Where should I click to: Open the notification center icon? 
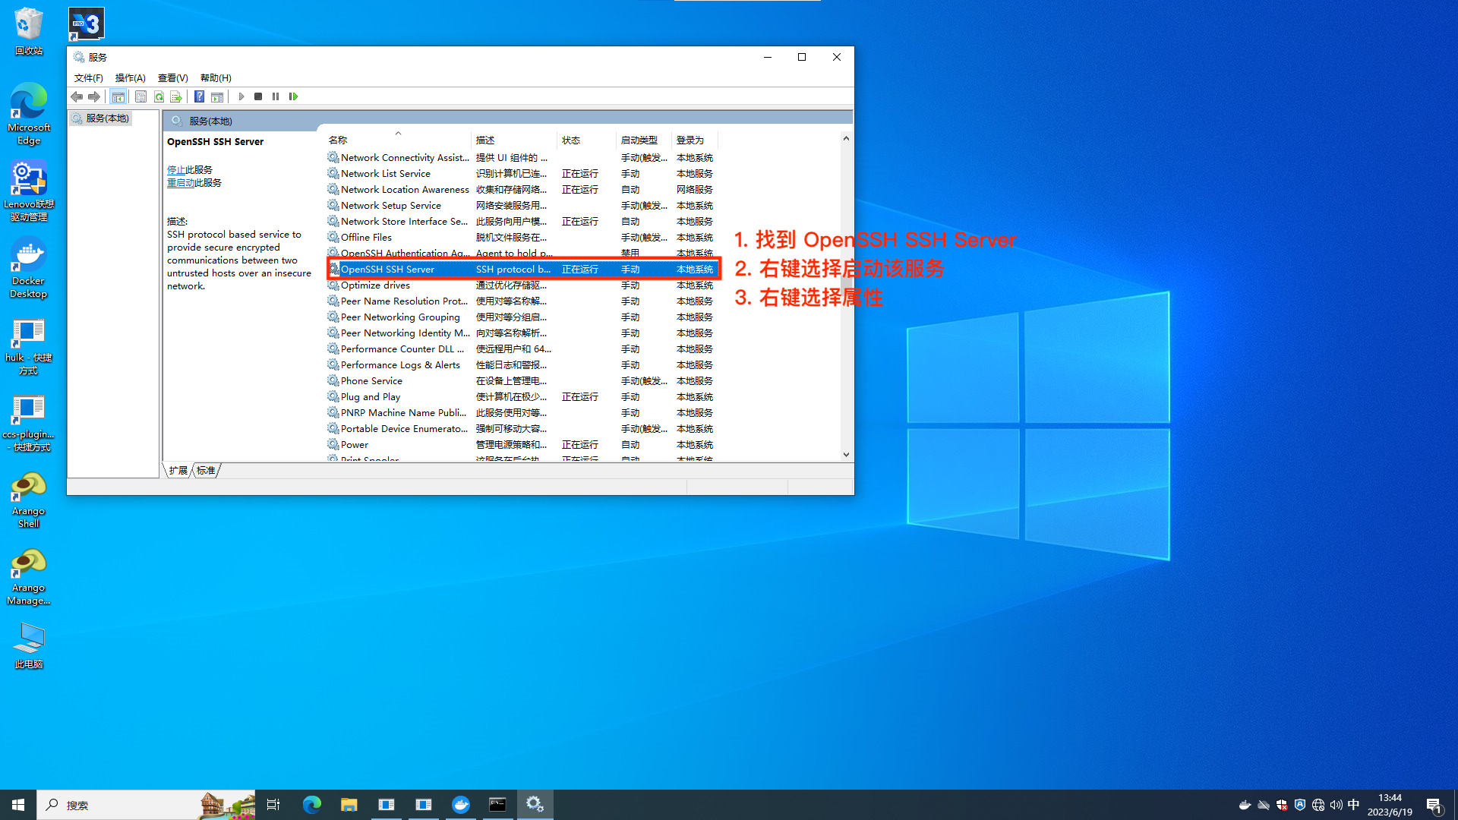(x=1434, y=805)
